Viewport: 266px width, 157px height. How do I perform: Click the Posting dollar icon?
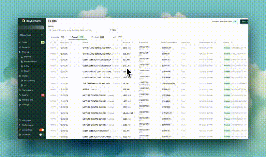(20, 52)
